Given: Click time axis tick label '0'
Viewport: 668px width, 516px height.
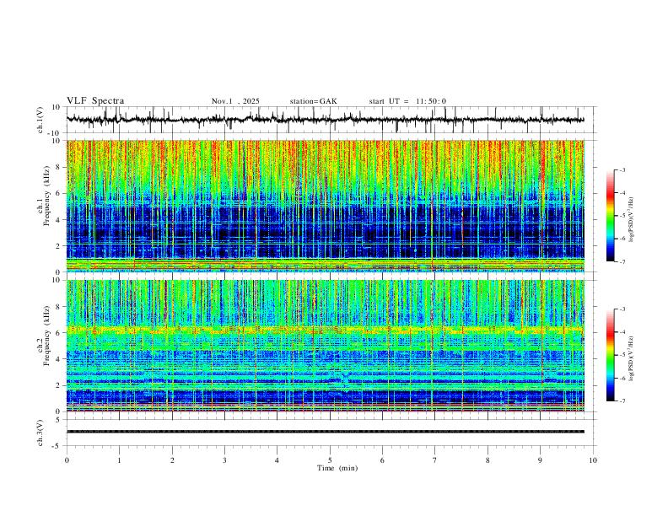Looking at the screenshot, I should (x=67, y=460).
